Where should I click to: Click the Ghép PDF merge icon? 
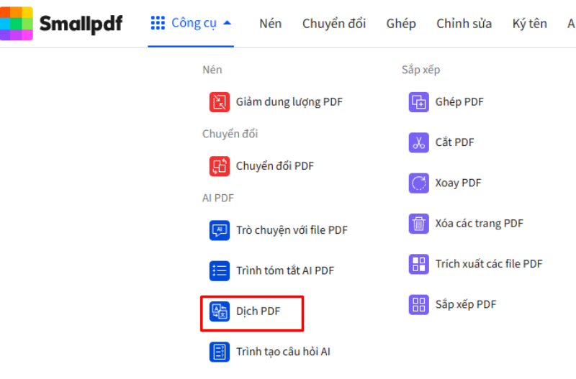(x=419, y=101)
